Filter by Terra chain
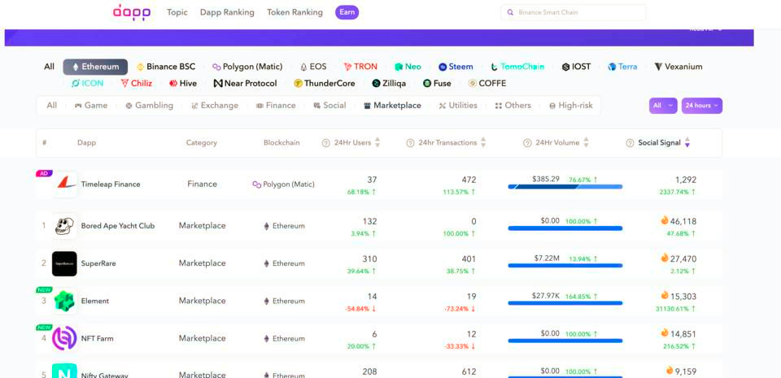781x378 pixels. point(622,67)
